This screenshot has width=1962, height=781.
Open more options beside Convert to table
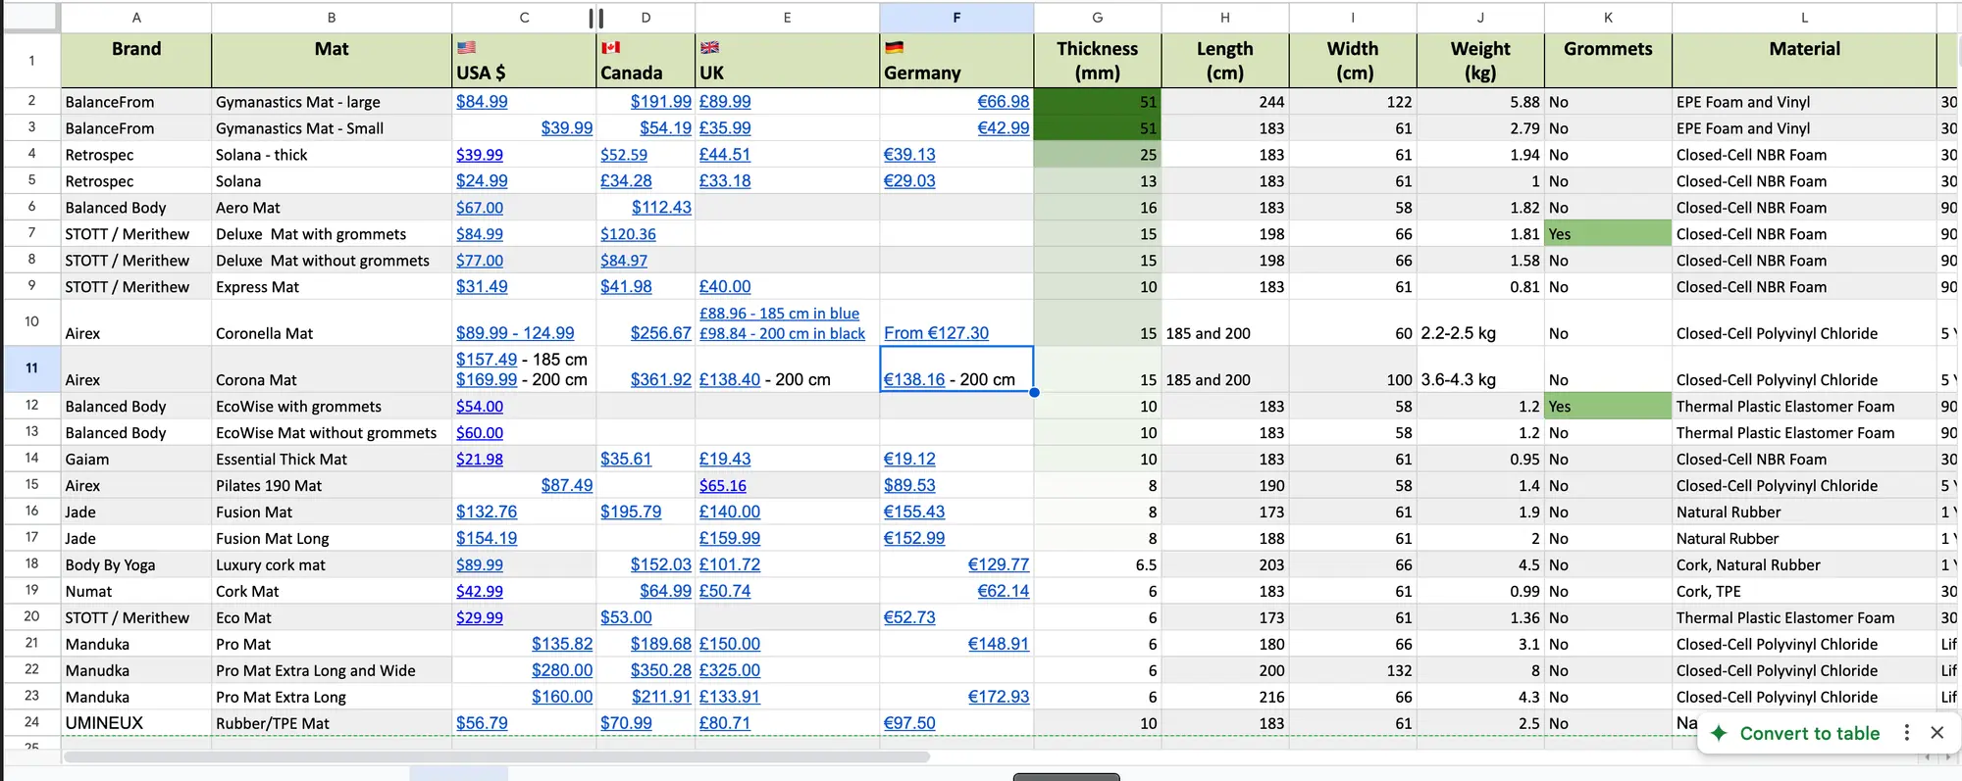click(1906, 733)
